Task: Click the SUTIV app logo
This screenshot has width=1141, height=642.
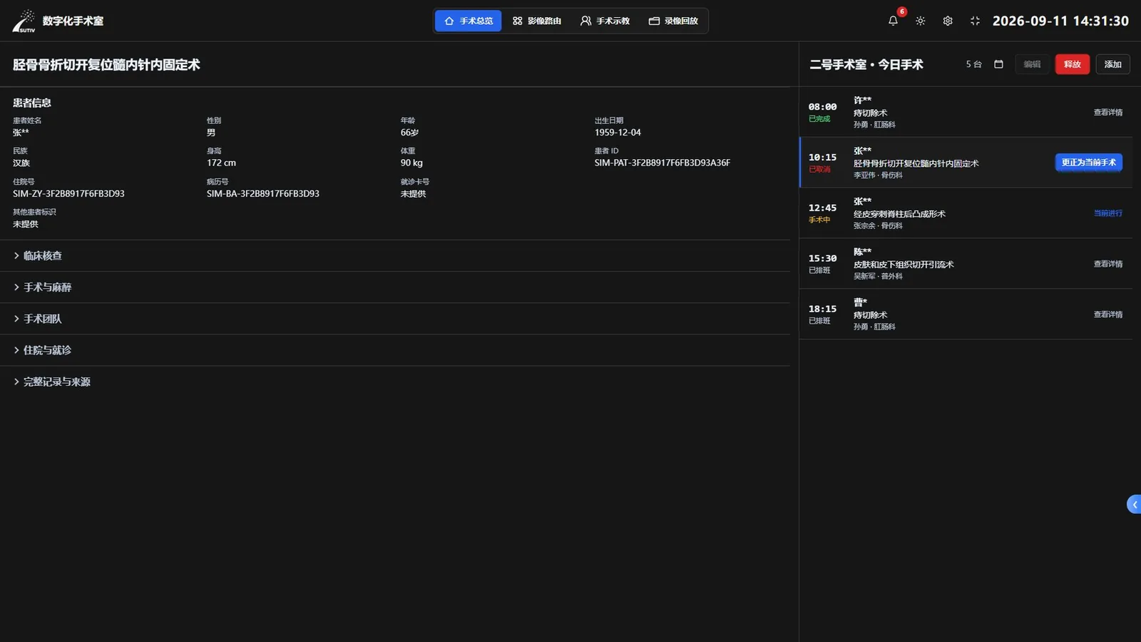Action: (24, 21)
